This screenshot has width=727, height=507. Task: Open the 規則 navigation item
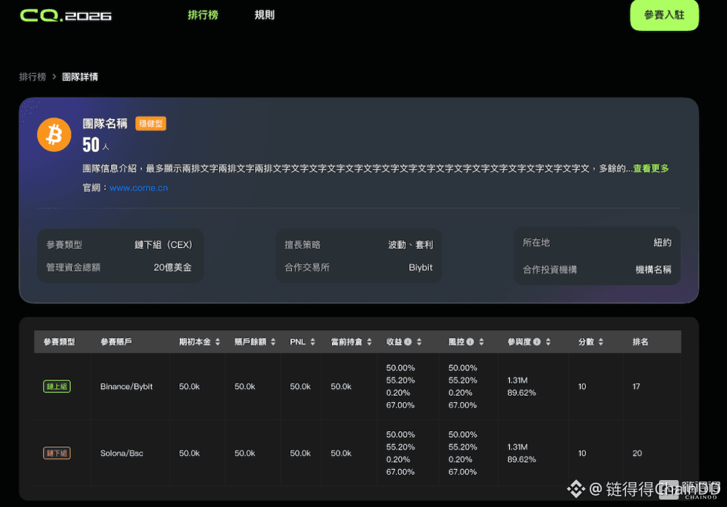tap(264, 15)
